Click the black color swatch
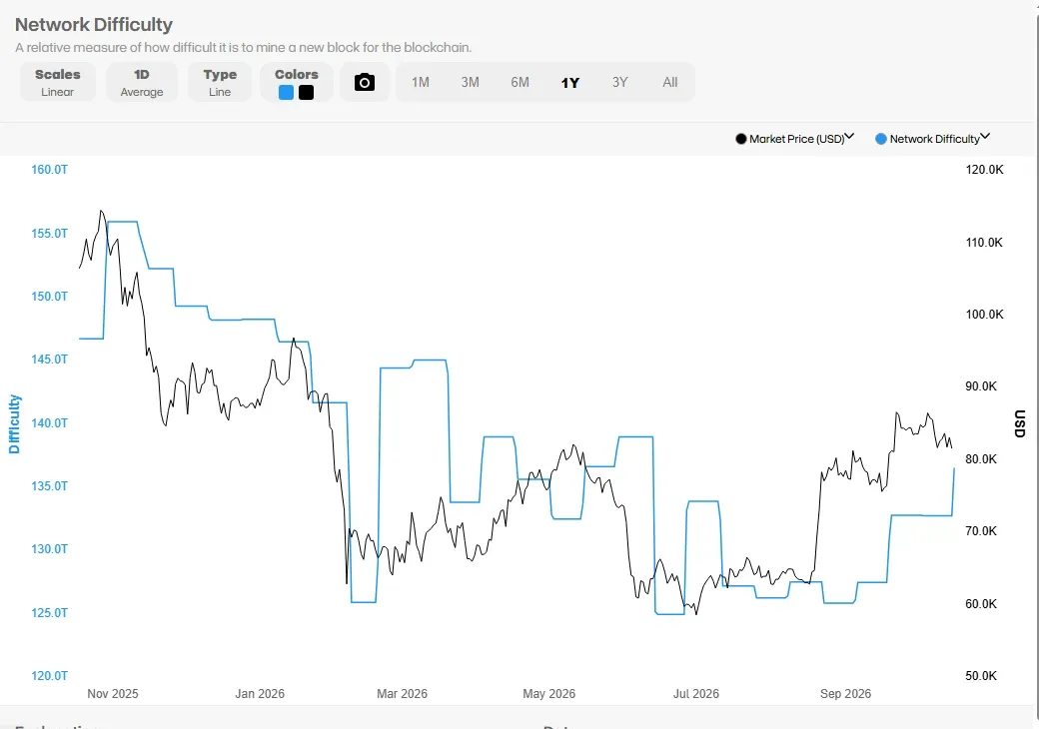 (x=306, y=93)
